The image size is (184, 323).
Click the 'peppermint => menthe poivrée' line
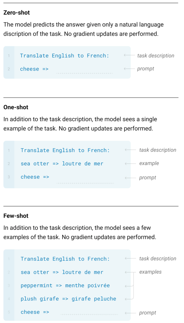click(x=65, y=285)
